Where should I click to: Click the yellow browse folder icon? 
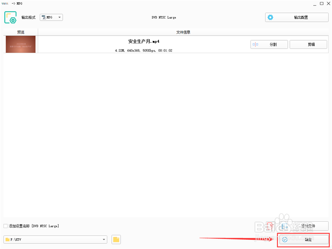click(116, 239)
